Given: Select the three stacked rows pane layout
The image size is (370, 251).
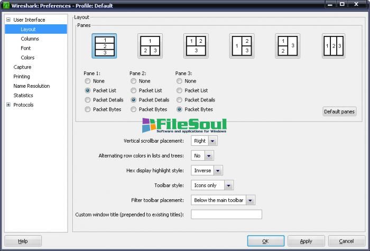Looking at the screenshot, I should click(x=104, y=46).
